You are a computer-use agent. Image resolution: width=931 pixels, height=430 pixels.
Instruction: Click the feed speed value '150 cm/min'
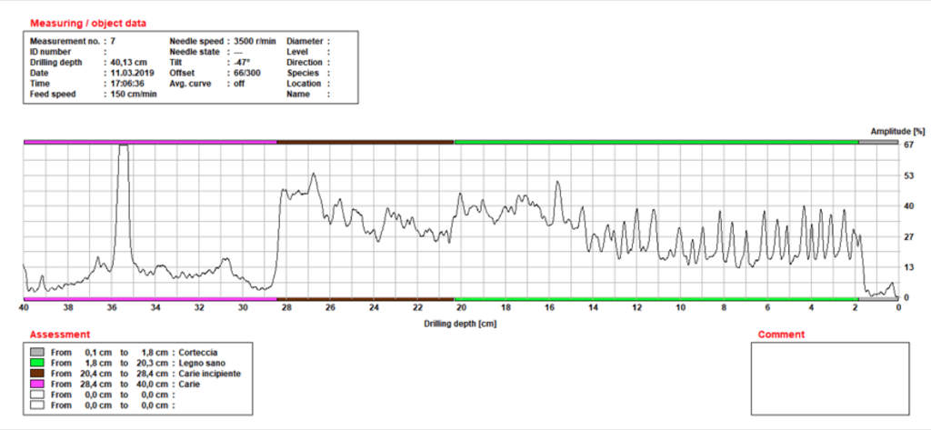point(133,95)
